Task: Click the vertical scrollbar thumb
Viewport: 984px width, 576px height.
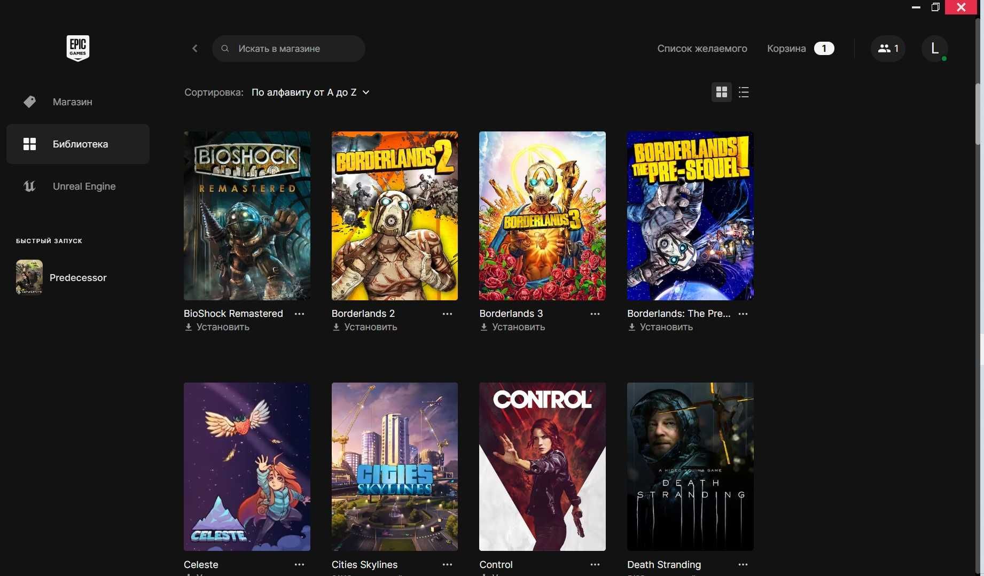Action: click(978, 113)
